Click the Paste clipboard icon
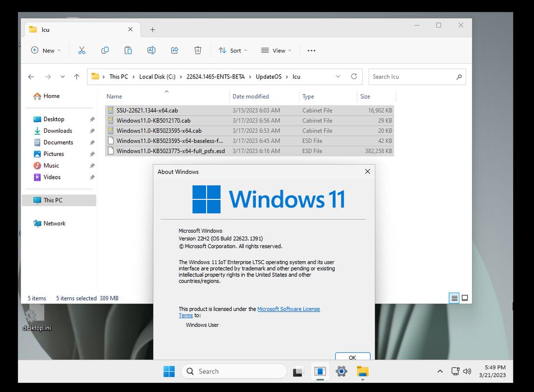Screen dimensions: 534x392 [x=128, y=50]
